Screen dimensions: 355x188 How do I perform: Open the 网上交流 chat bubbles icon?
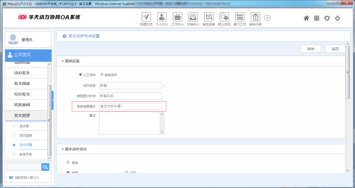[224, 17]
